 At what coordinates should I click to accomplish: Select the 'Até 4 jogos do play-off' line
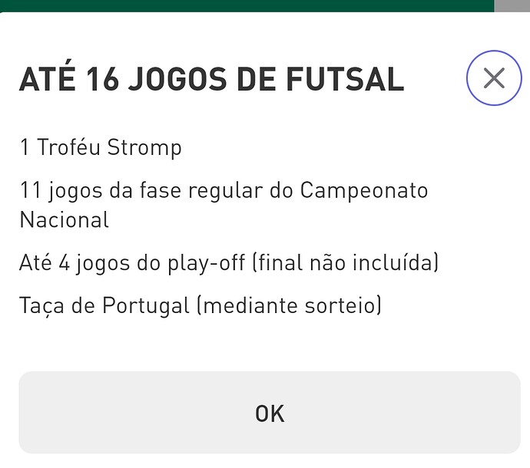229,264
